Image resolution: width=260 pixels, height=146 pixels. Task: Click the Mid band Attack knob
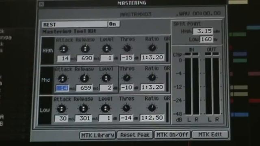point(63,79)
